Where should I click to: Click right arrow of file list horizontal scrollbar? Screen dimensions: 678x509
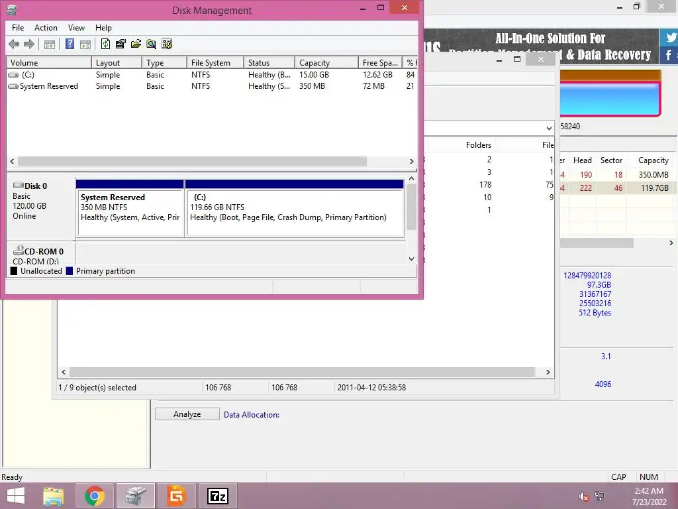pyautogui.click(x=548, y=372)
